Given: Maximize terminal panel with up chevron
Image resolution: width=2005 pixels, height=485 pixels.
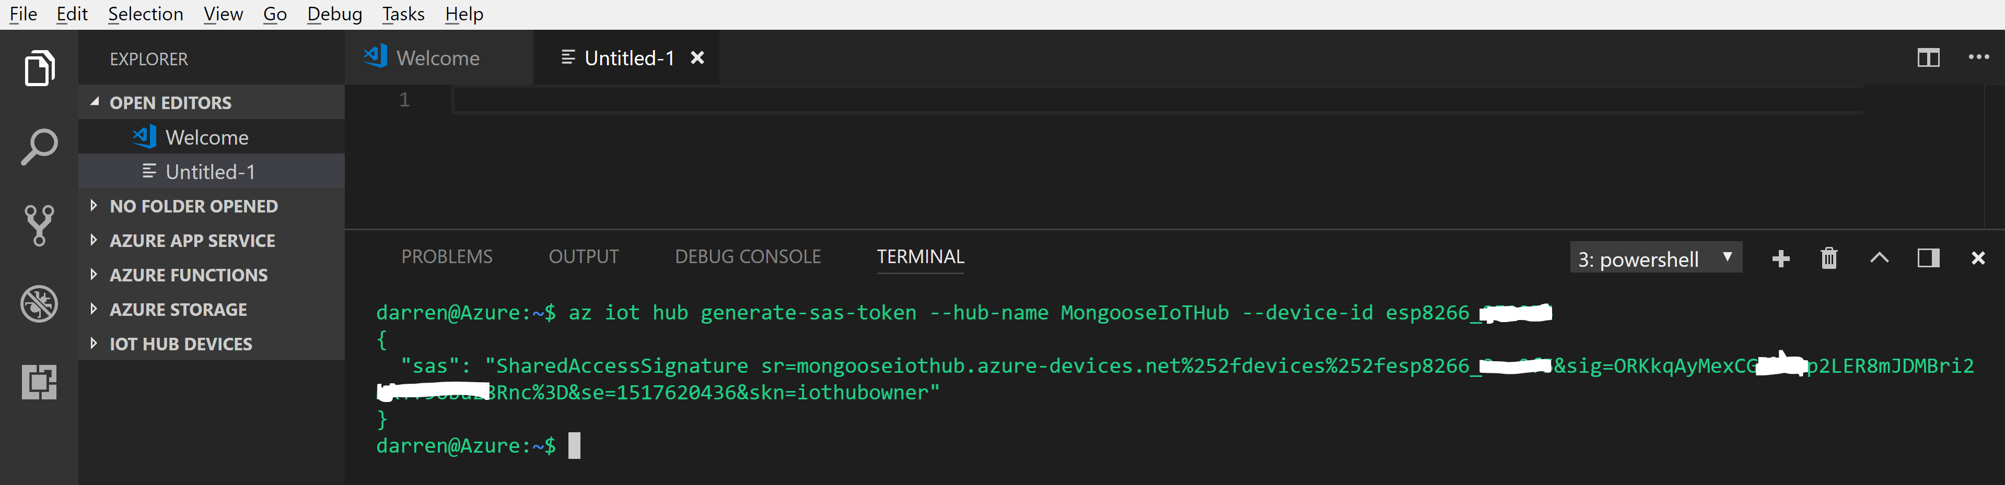Looking at the screenshot, I should [x=1878, y=258].
